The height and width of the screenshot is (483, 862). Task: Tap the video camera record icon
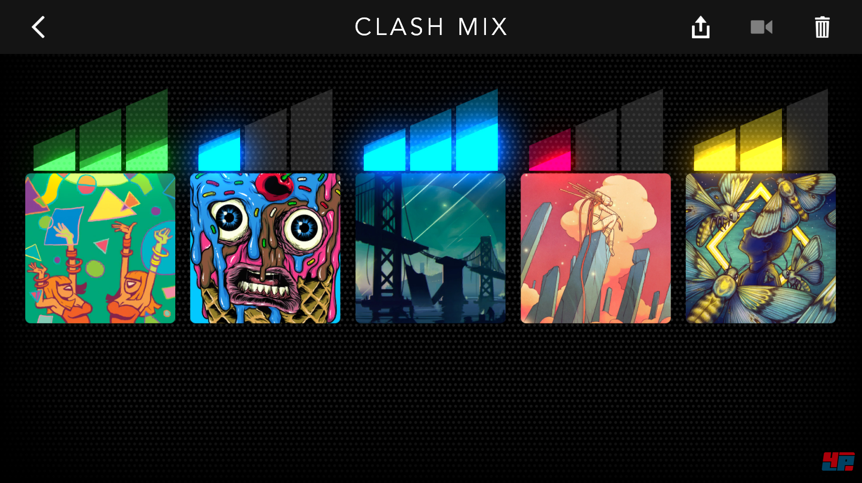(762, 27)
